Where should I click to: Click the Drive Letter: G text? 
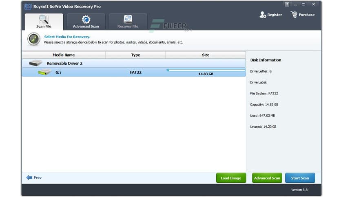tap(261, 71)
